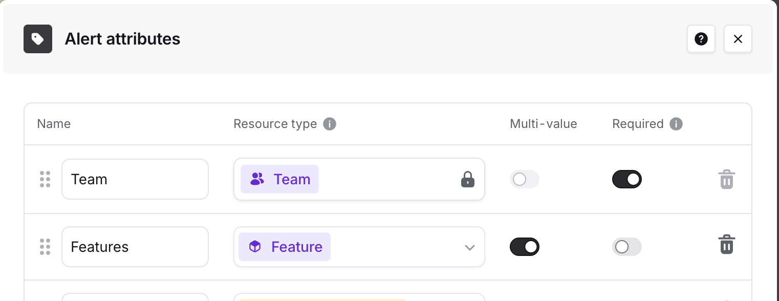Viewport: 779px width, 301px height.
Task: Click the purple Team tag chip
Action: click(x=279, y=179)
